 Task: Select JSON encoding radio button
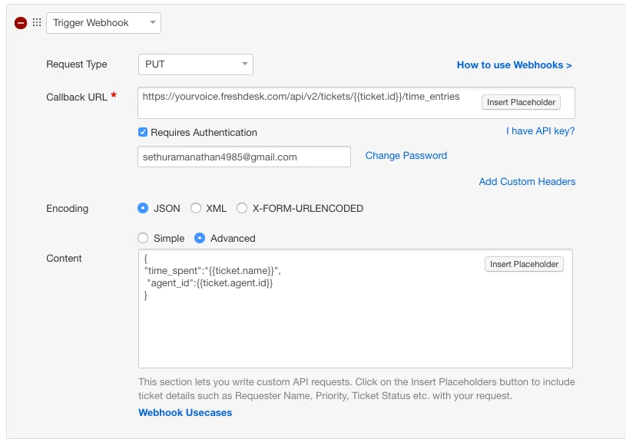143,208
